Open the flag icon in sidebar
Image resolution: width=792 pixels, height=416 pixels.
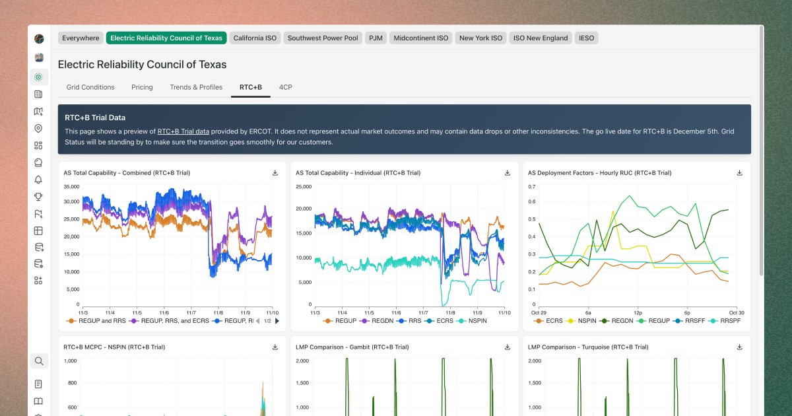38,214
